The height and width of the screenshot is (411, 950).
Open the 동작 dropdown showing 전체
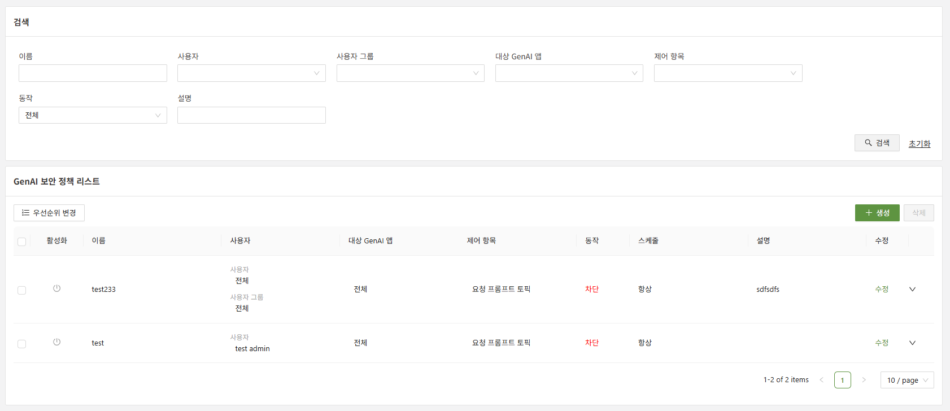pos(93,115)
